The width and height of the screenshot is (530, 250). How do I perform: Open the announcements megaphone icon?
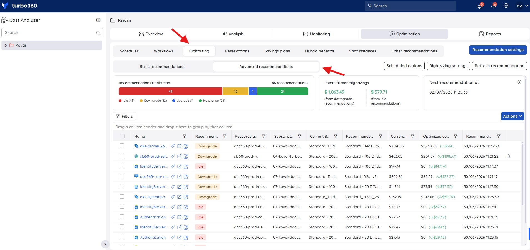coord(480,6)
